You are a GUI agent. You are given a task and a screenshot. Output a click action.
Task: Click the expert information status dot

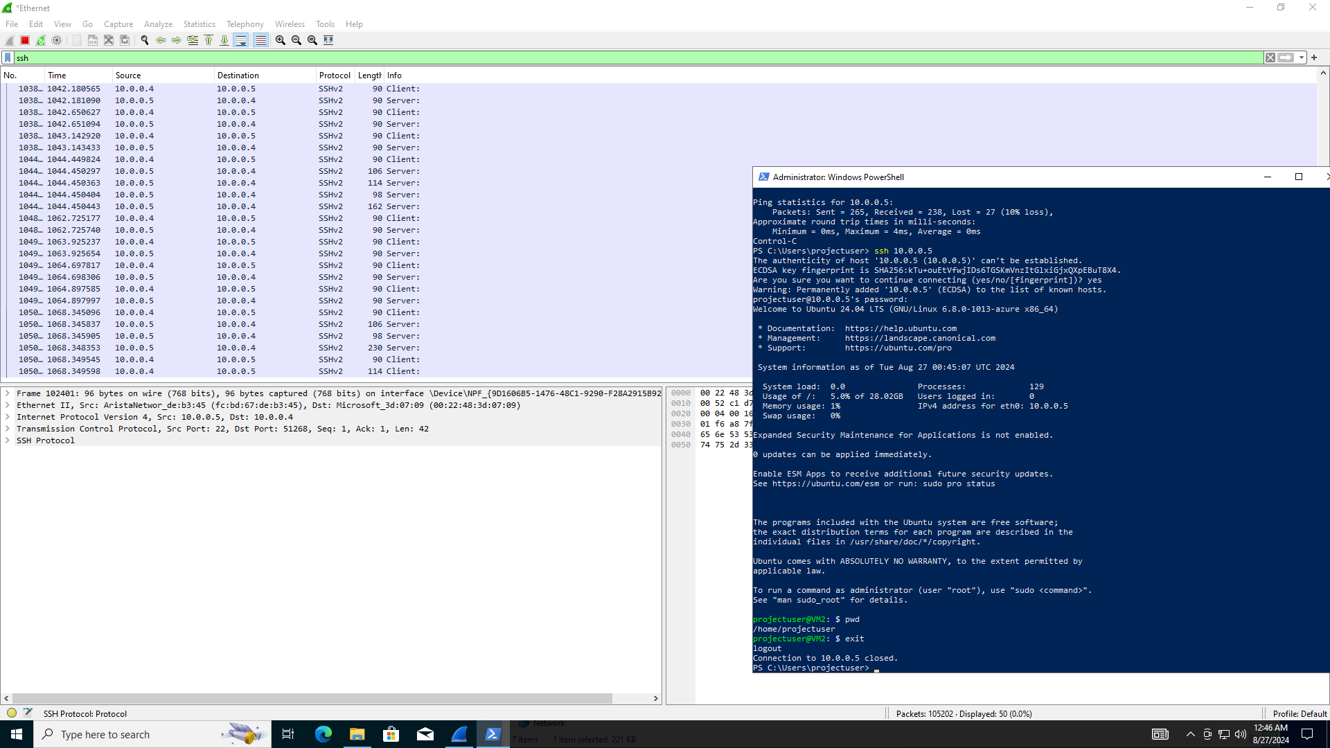tap(11, 713)
